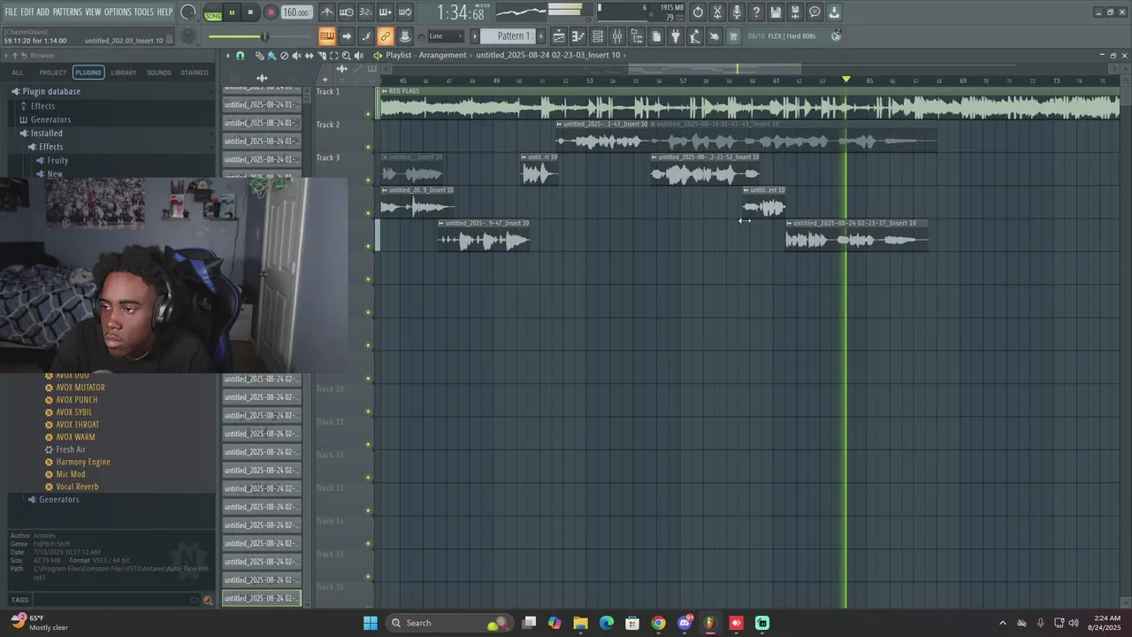Click the playlist magnet snap icon
This screenshot has height=637, width=1132.
[x=240, y=56]
